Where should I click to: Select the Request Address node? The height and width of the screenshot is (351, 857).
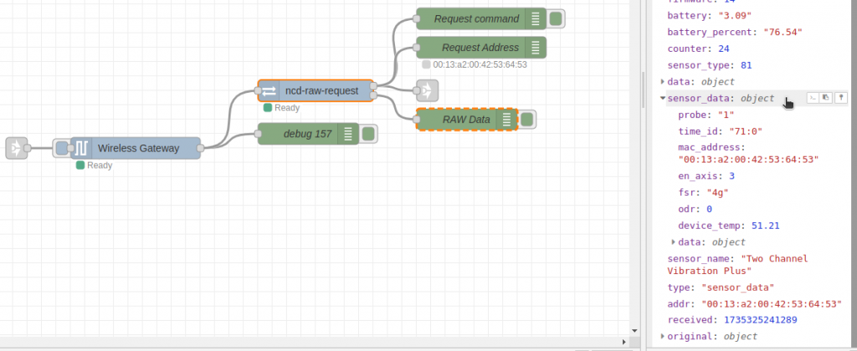[x=481, y=48]
